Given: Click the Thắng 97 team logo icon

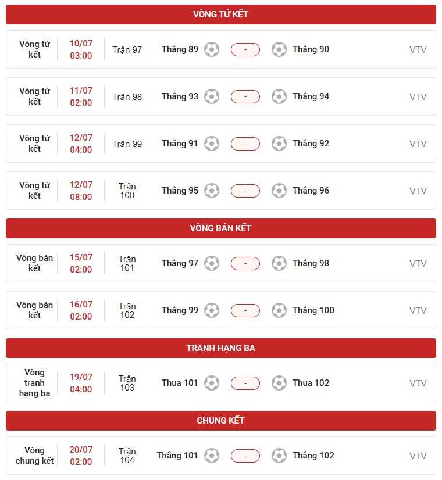Looking at the screenshot, I should (x=212, y=263).
